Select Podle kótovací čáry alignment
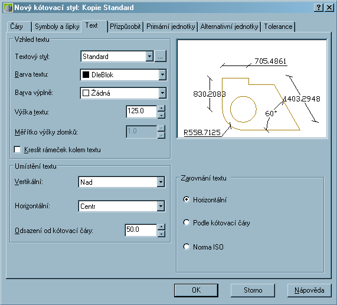 (x=187, y=222)
